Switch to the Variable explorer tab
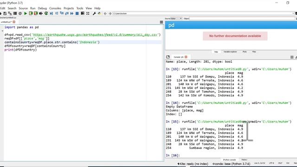The image size is (297, 167). click(230, 51)
